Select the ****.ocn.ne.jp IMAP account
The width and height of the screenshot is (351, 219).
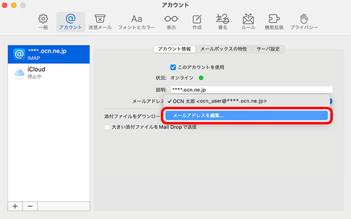point(49,54)
